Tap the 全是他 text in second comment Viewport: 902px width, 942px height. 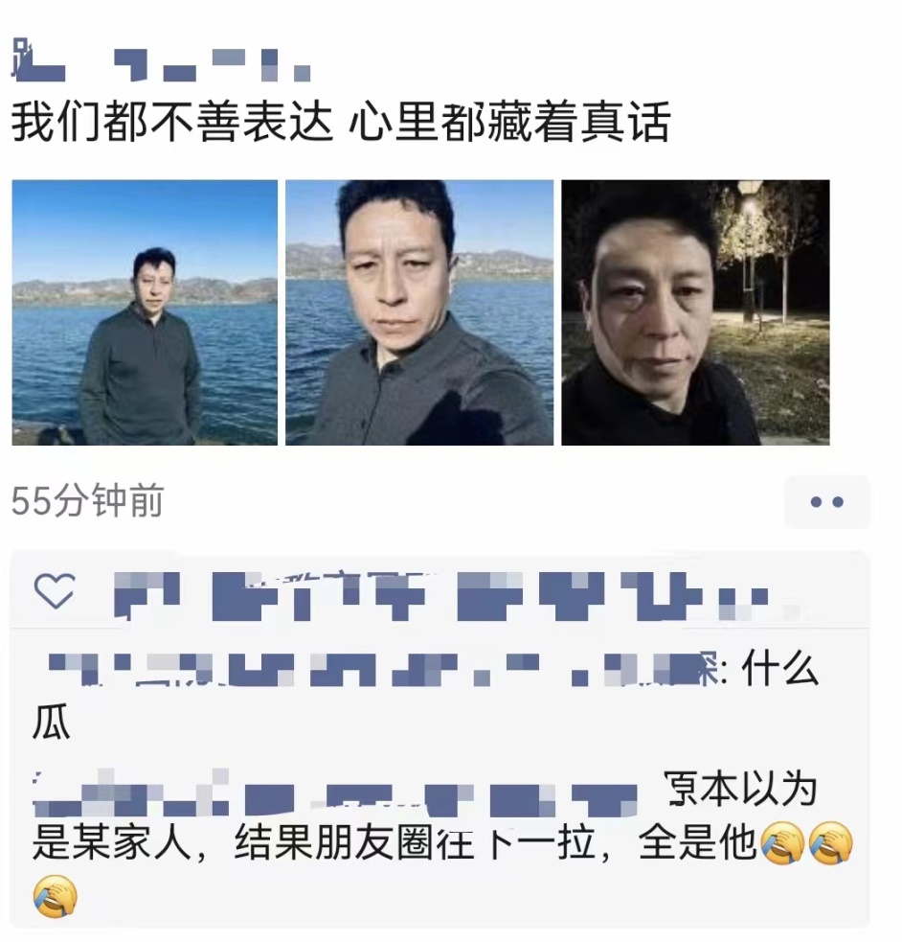(x=697, y=843)
